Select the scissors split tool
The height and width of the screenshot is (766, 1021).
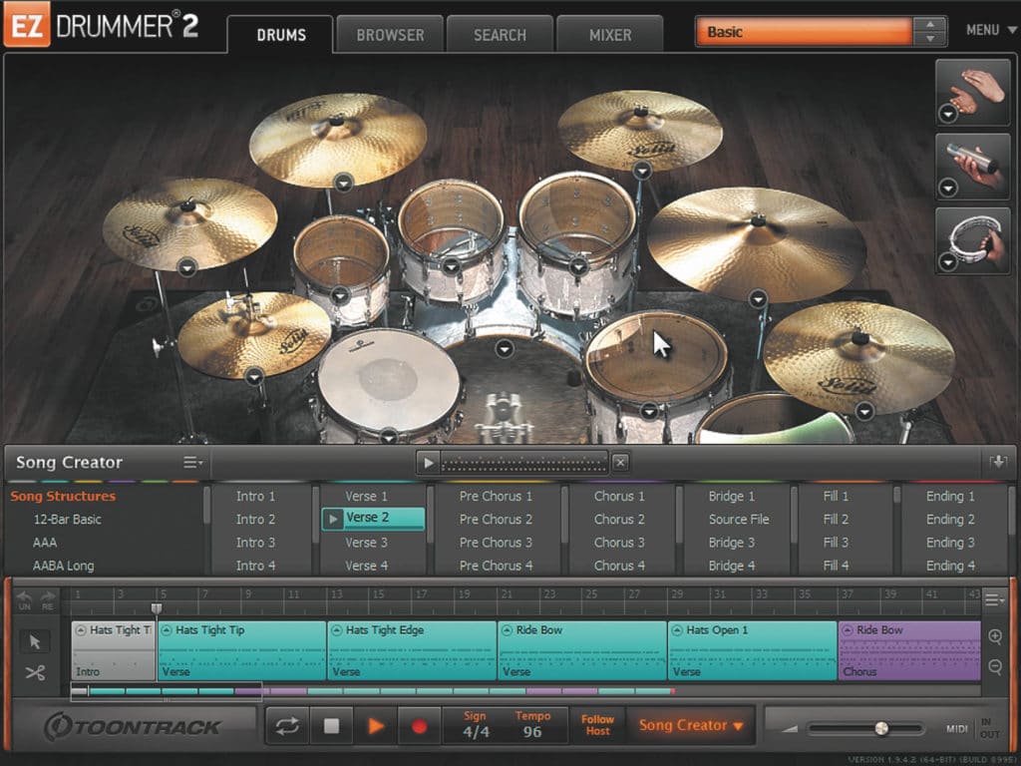tap(35, 673)
